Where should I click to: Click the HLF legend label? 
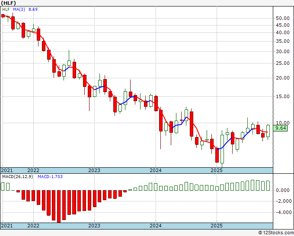[6, 10]
